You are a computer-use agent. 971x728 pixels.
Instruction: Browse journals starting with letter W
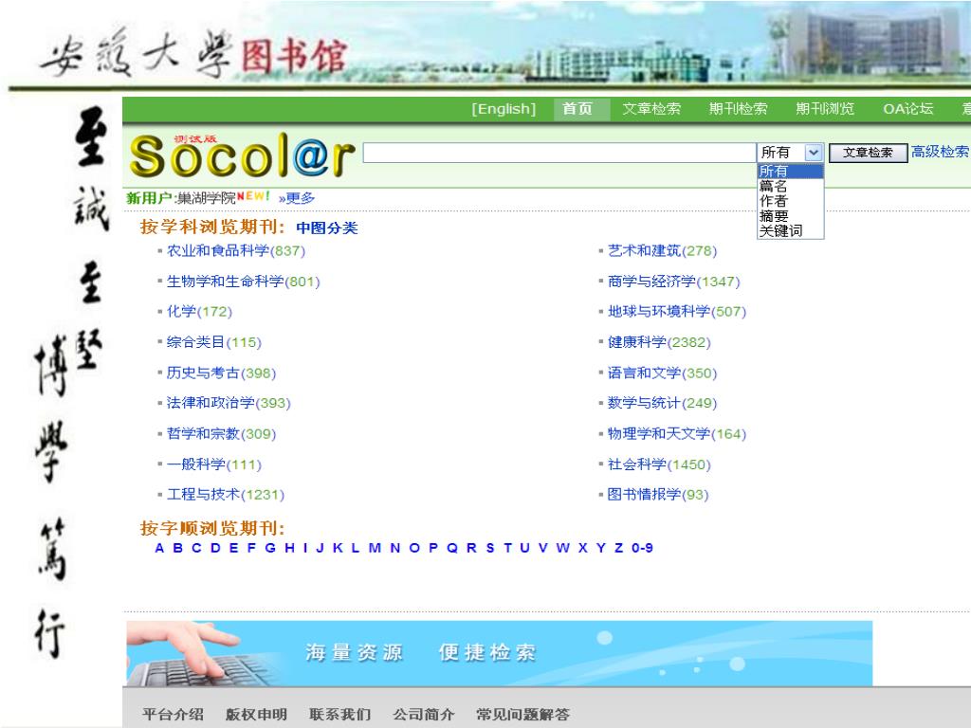click(563, 548)
